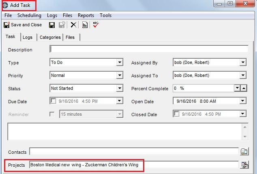The image size is (257, 174).
Task: Open the Reports menu
Action: click(86, 15)
